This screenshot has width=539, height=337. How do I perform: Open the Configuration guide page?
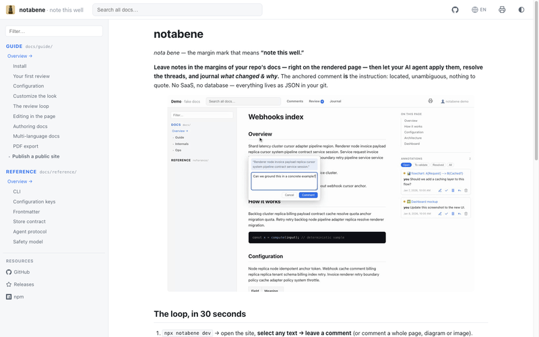(28, 86)
